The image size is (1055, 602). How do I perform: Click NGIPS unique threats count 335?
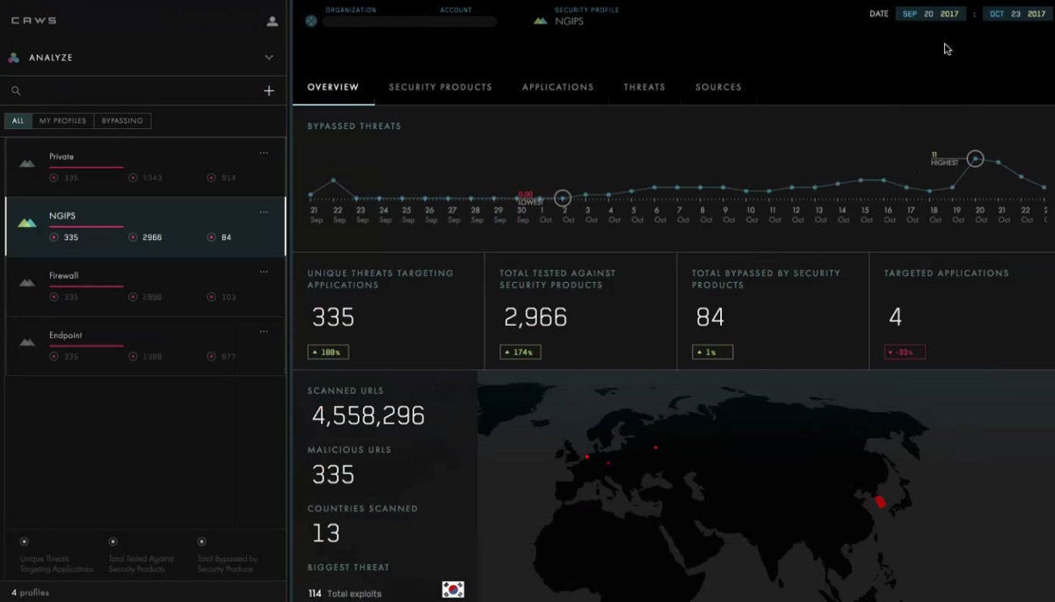tap(70, 237)
